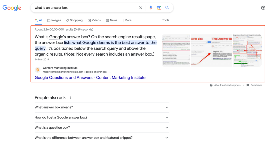Open People also ask options menu
This screenshot has width=269, height=142.
tap(70, 98)
